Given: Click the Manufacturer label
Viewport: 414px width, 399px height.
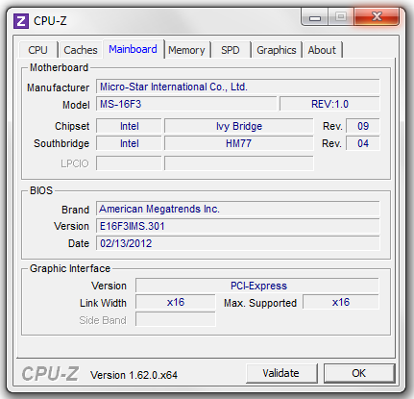Looking at the screenshot, I should coord(58,87).
